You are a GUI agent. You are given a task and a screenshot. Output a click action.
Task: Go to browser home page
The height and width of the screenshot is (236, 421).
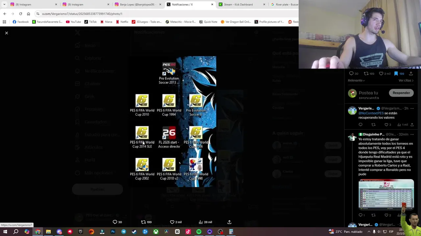pyautogui.click(x=28, y=14)
